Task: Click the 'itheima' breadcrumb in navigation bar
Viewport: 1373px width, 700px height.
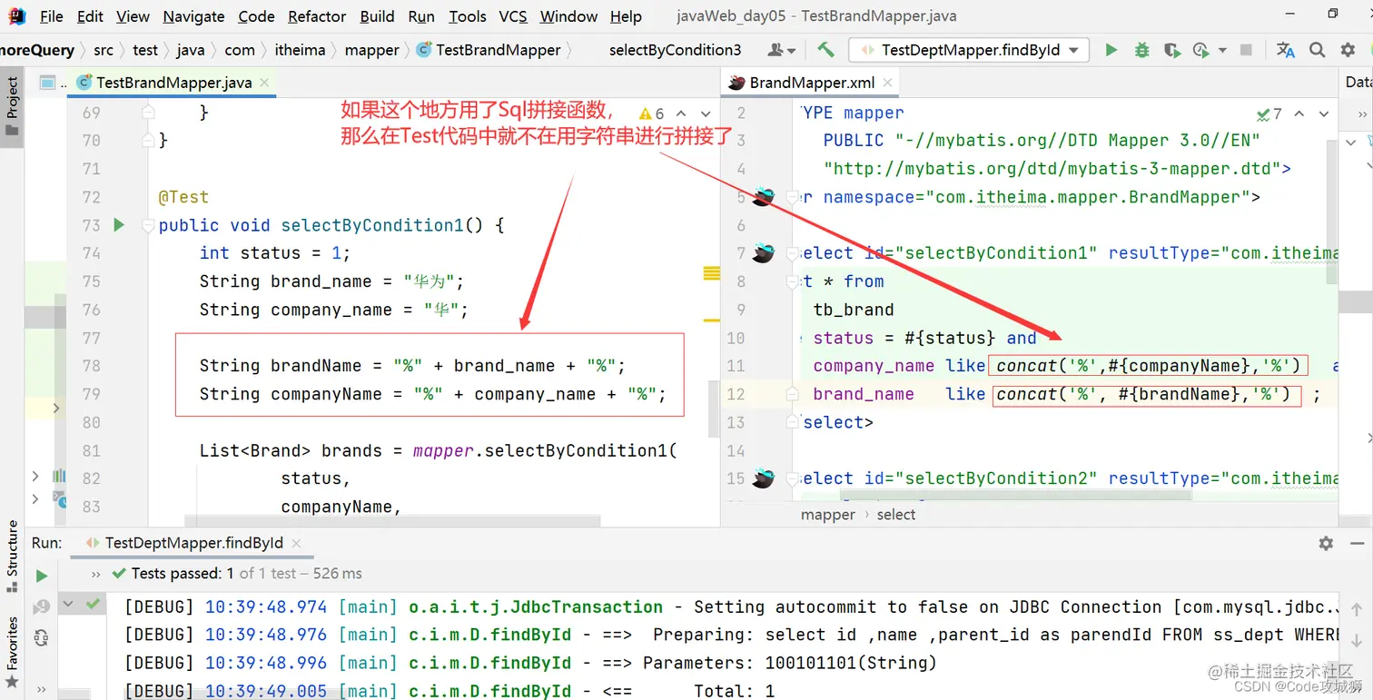Action: coord(300,50)
